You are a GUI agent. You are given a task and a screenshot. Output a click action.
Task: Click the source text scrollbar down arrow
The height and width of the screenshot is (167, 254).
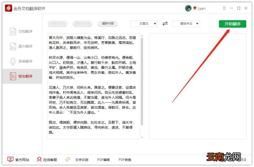click(x=142, y=137)
